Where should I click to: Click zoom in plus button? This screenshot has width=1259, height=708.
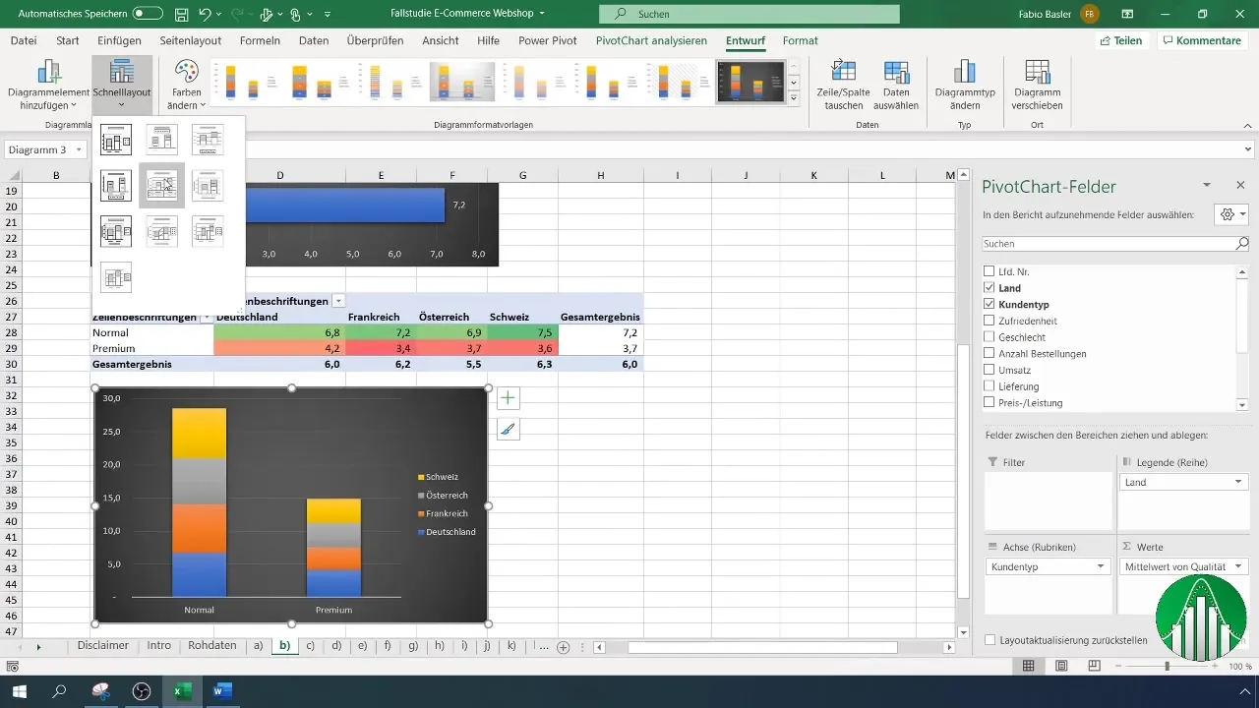[x=1216, y=666]
